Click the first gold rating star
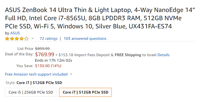Viewport: 203px width, 102px height. (7, 39)
